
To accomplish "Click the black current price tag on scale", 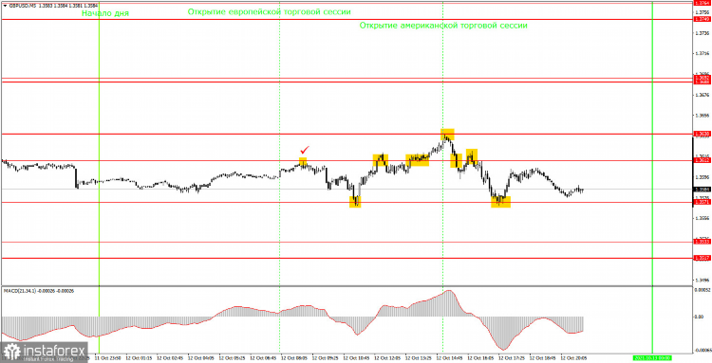I will coord(702,189).
